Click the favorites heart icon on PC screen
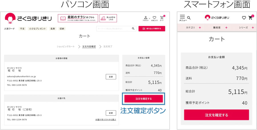The image size is (257, 130). pos(154,18)
